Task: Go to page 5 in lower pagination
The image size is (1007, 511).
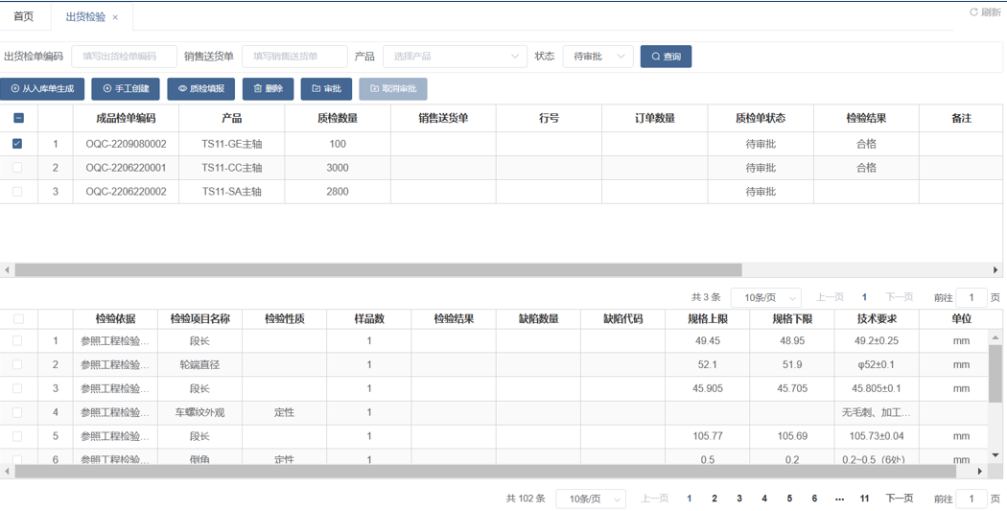Action: [x=789, y=499]
